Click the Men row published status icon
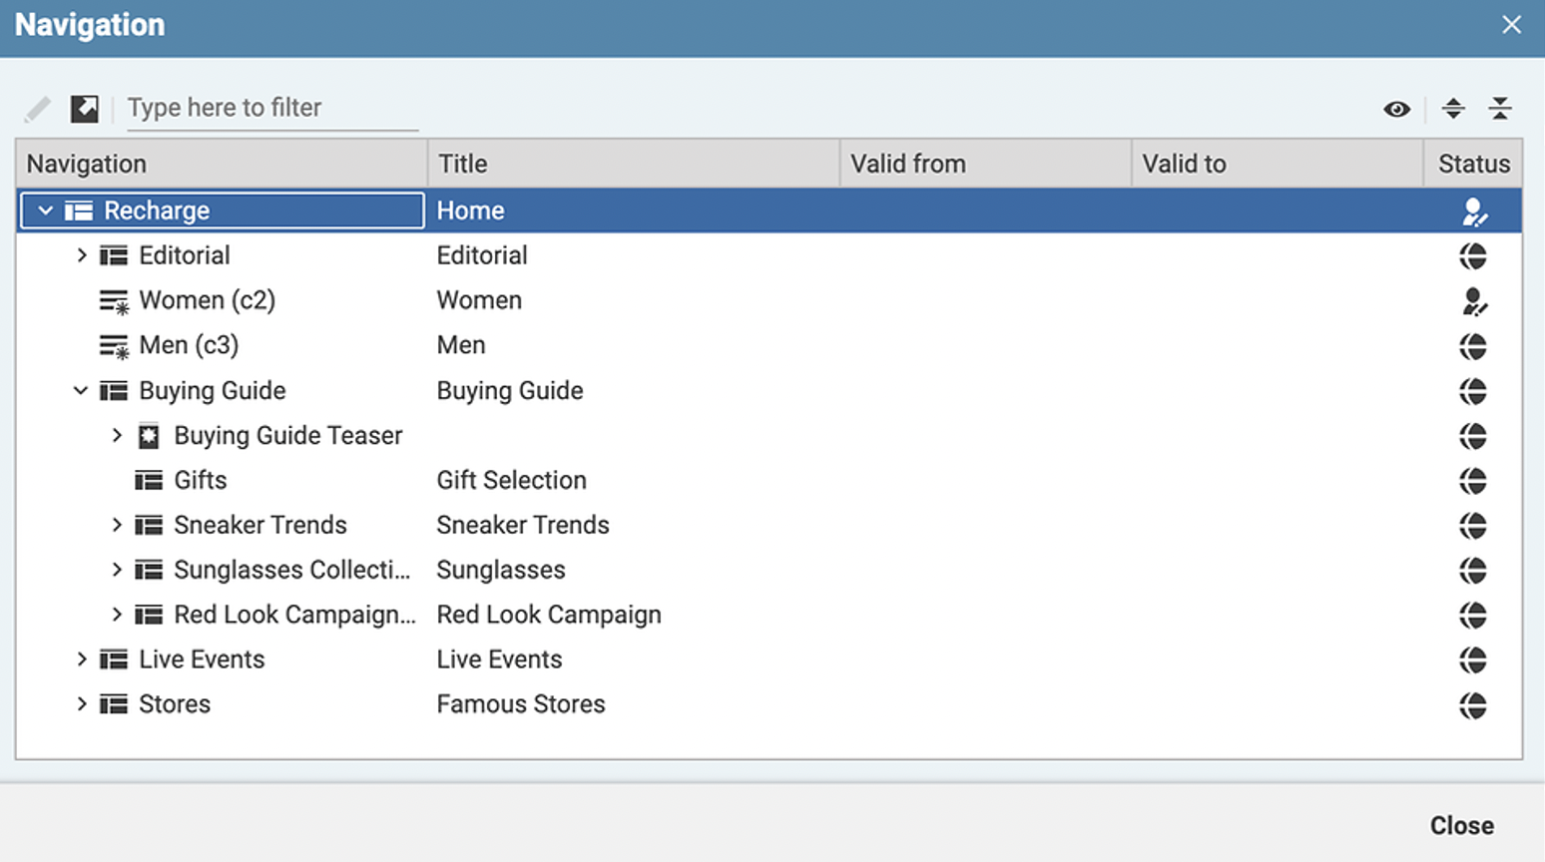This screenshot has height=862, width=1545. point(1473,346)
